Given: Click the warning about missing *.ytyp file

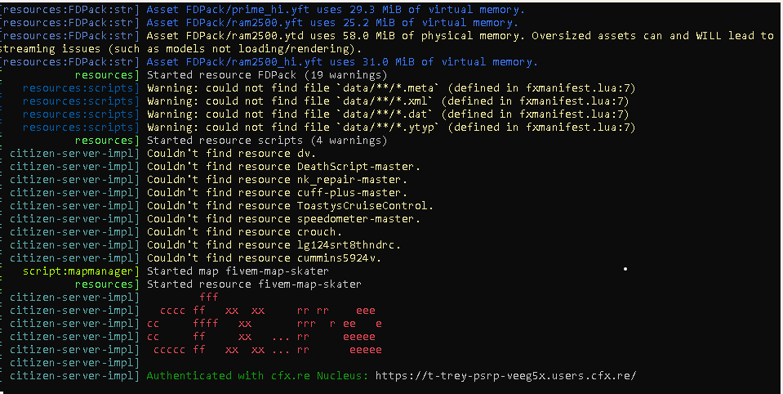Looking at the screenshot, I should click(391, 128).
